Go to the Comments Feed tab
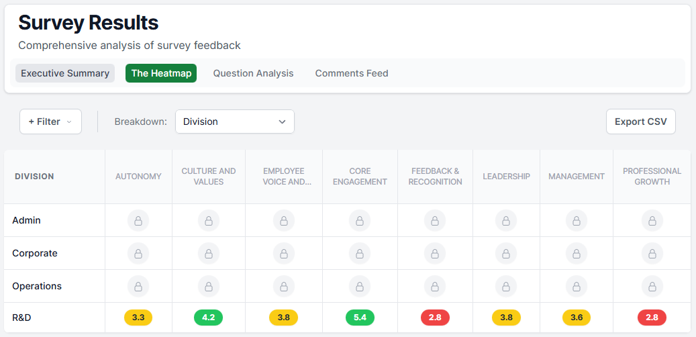This screenshot has width=696, height=337. coord(352,73)
